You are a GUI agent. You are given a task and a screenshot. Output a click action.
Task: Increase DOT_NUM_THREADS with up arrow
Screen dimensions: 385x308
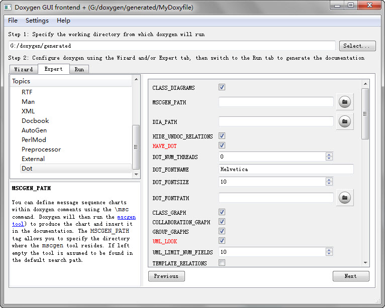pyautogui.click(x=329, y=155)
